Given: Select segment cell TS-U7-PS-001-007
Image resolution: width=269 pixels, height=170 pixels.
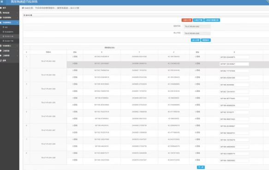Looking at the screenshot, I should [x=48, y=130].
